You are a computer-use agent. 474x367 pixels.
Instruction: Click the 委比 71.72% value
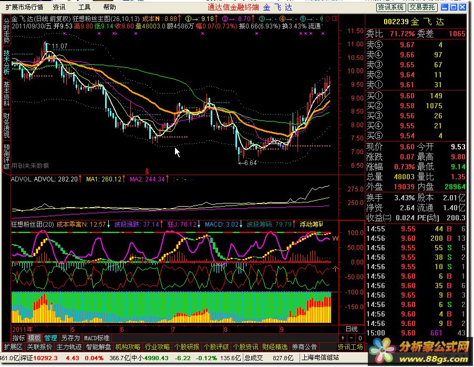[403, 34]
